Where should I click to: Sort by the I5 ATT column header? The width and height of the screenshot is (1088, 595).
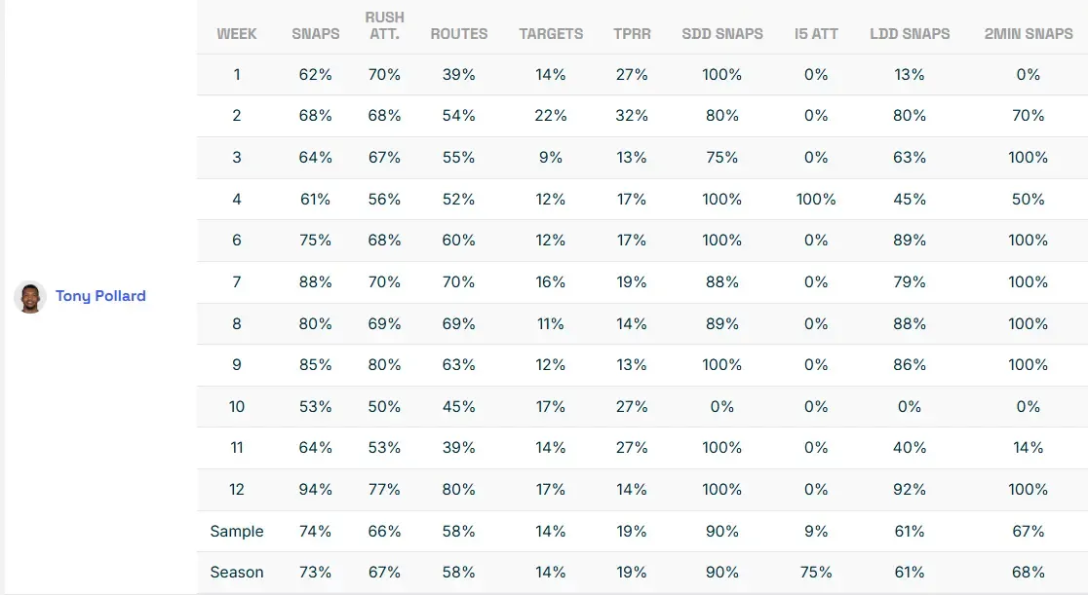(816, 33)
